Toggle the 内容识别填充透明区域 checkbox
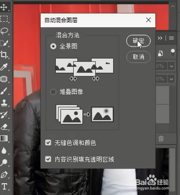The image size is (180, 195). (48, 159)
